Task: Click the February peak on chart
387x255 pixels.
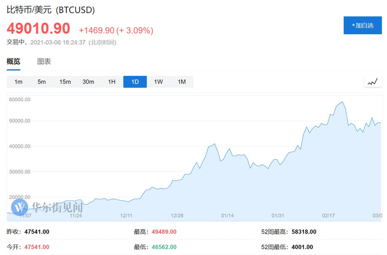Action: [343, 102]
